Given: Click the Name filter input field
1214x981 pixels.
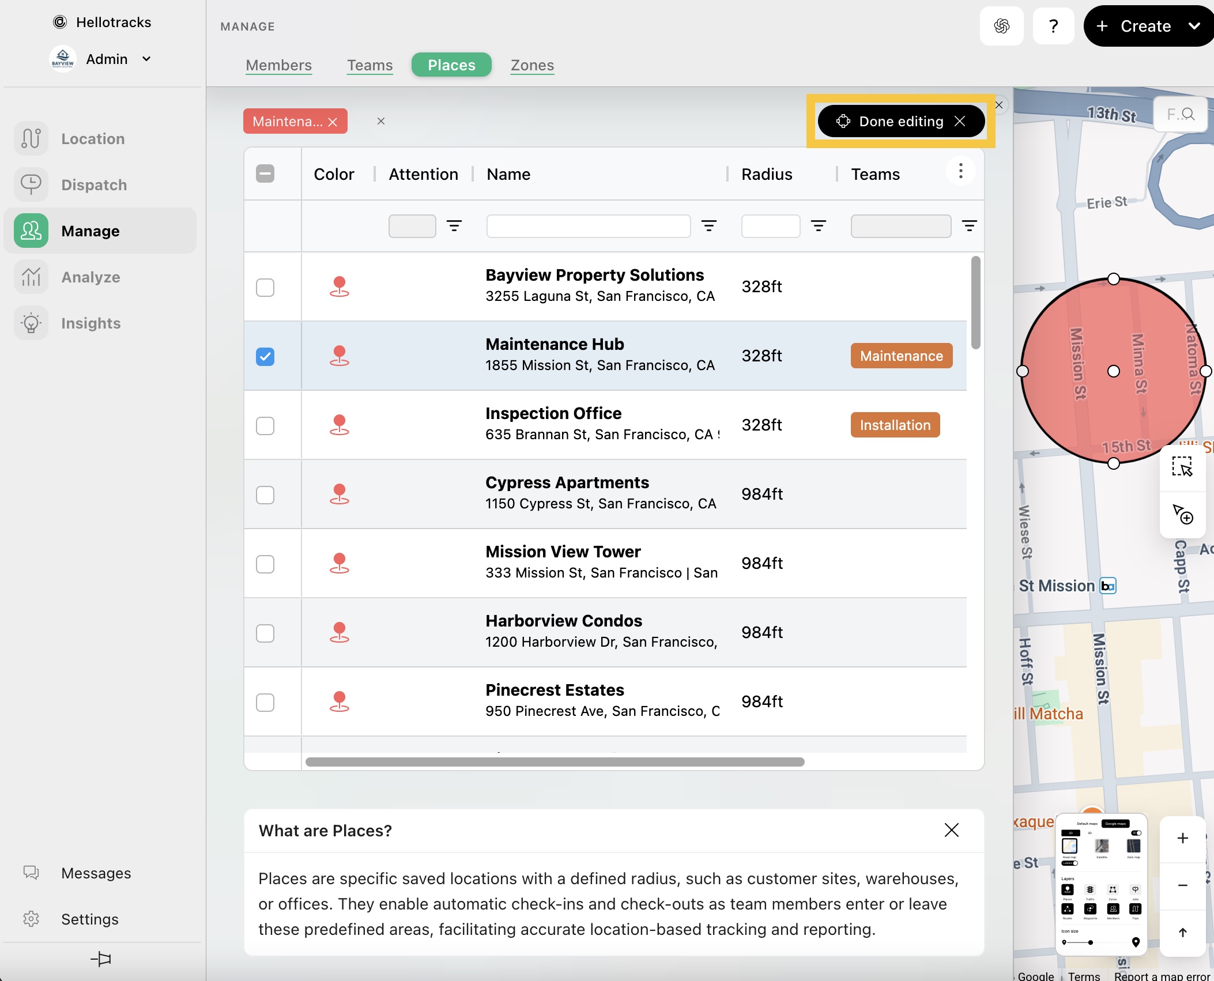Looking at the screenshot, I should click(588, 226).
